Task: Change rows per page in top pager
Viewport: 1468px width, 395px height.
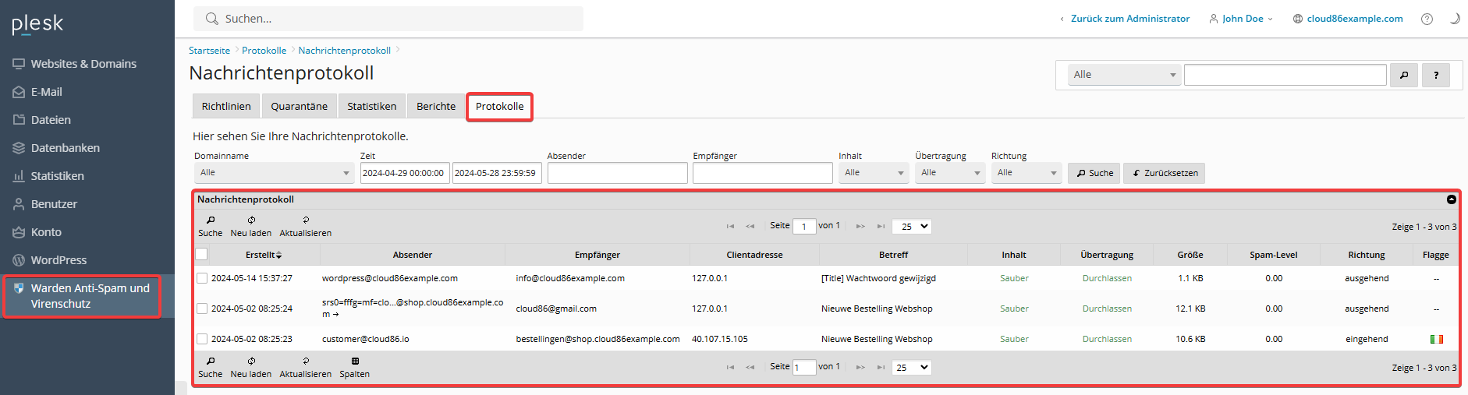Action: point(912,227)
